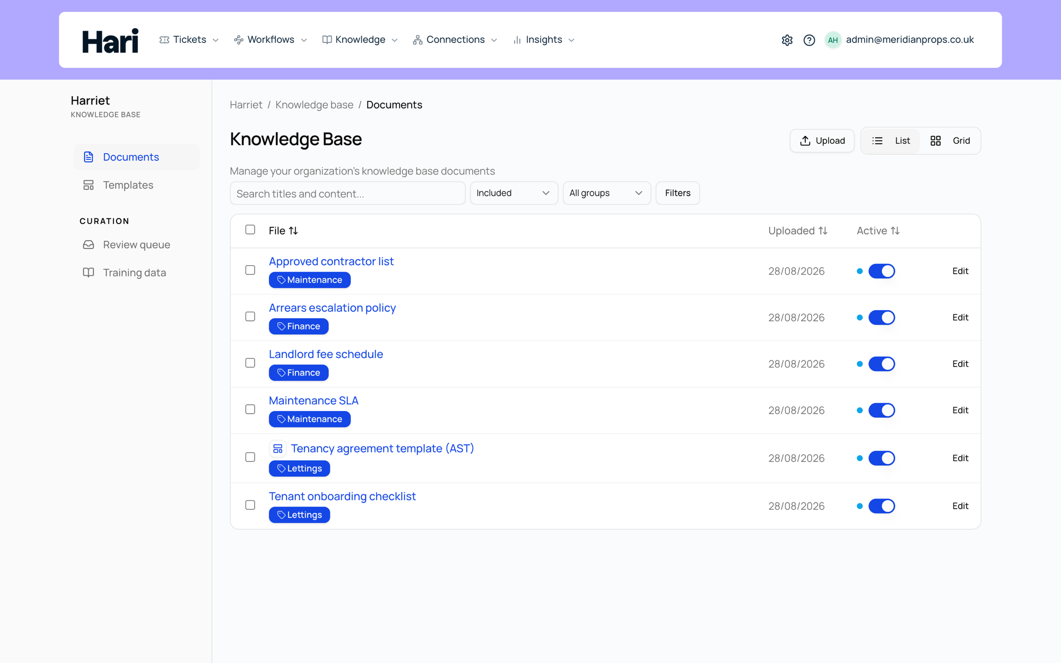Select the Tenant onboarding checklist checkbox

click(250, 505)
